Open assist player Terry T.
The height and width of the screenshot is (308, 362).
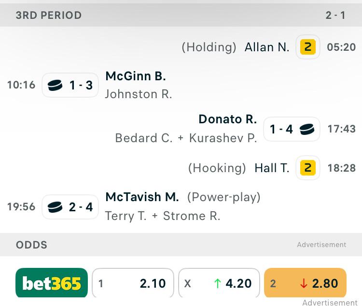point(125,216)
